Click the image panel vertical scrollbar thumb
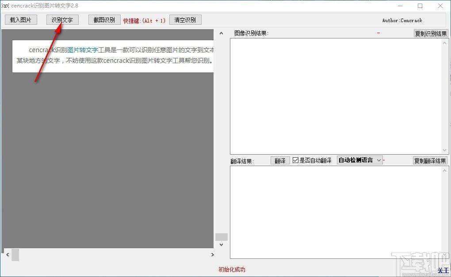This screenshot has height=277, width=451. pyautogui.click(x=222, y=237)
